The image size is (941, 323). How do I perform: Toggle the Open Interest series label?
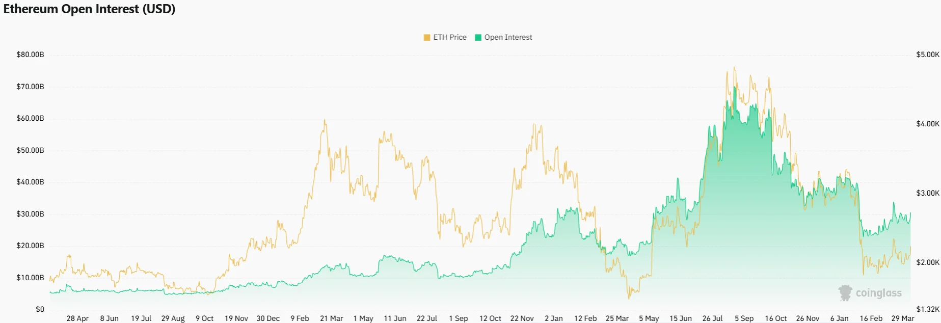coord(508,37)
